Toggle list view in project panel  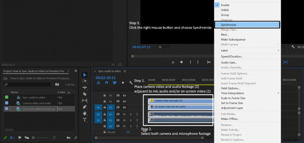point(13,138)
